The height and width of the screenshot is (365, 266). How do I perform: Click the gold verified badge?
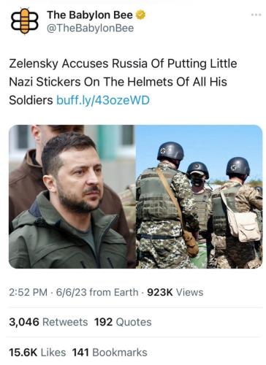pos(140,15)
